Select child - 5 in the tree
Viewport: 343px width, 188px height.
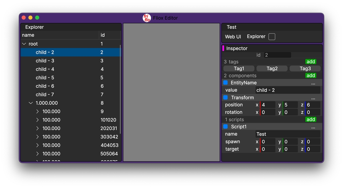click(45, 78)
